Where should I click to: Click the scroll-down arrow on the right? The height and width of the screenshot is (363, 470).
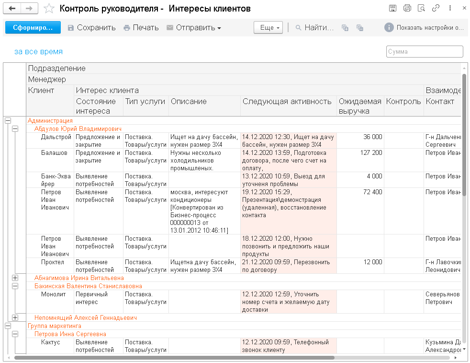pyautogui.click(x=464, y=349)
